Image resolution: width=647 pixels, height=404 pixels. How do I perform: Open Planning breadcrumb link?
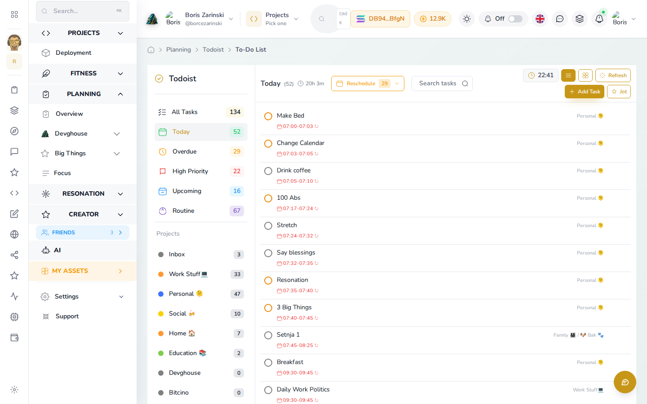click(x=178, y=50)
